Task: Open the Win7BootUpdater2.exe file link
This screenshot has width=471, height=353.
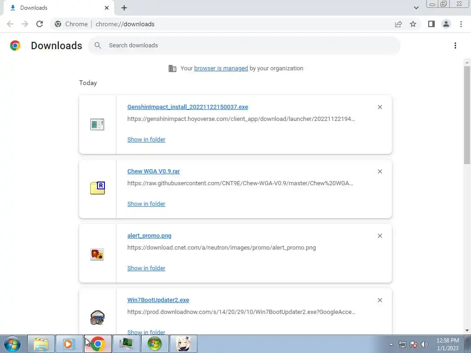Action: coord(158,300)
